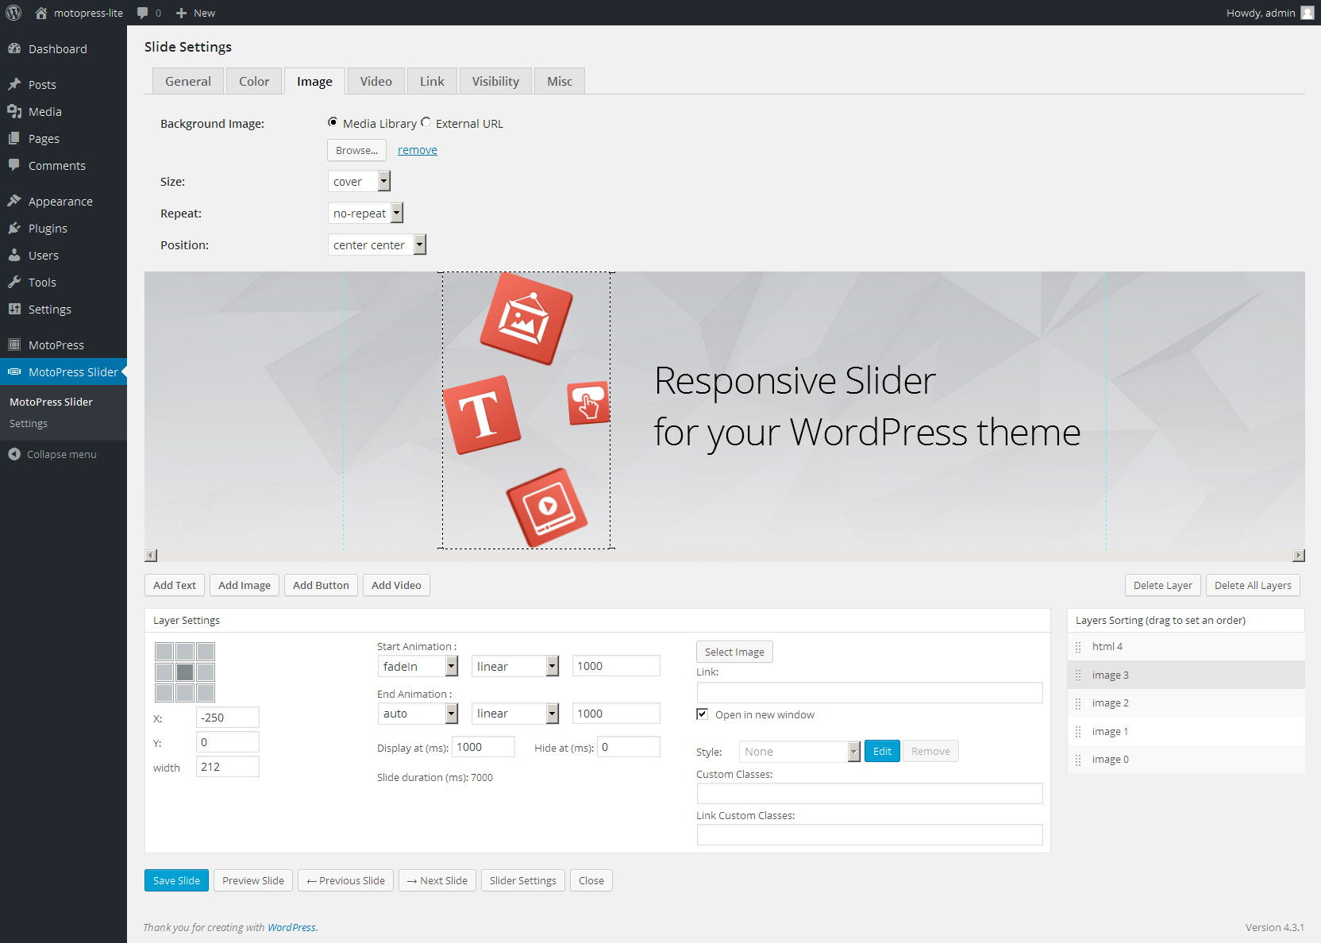This screenshot has height=943, width=1321.
Task: Open MotoPress Slider menu item
Action: coord(64,372)
